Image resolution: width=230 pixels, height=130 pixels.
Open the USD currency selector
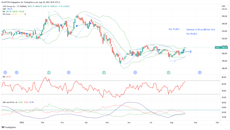(223, 6)
